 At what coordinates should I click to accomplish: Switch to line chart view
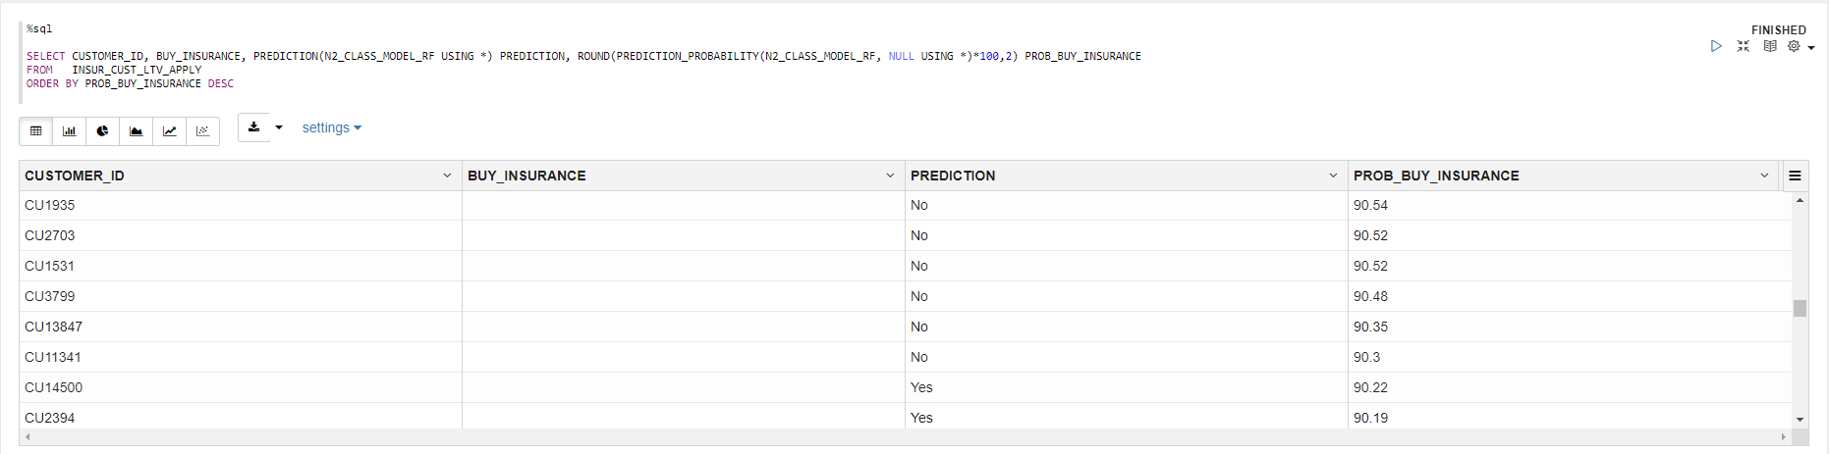170,130
